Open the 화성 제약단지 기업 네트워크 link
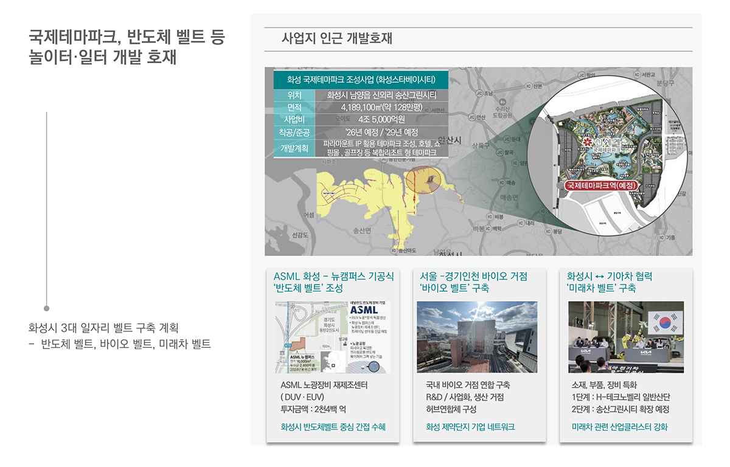Viewport: 730px width, 467px height. pos(470,427)
